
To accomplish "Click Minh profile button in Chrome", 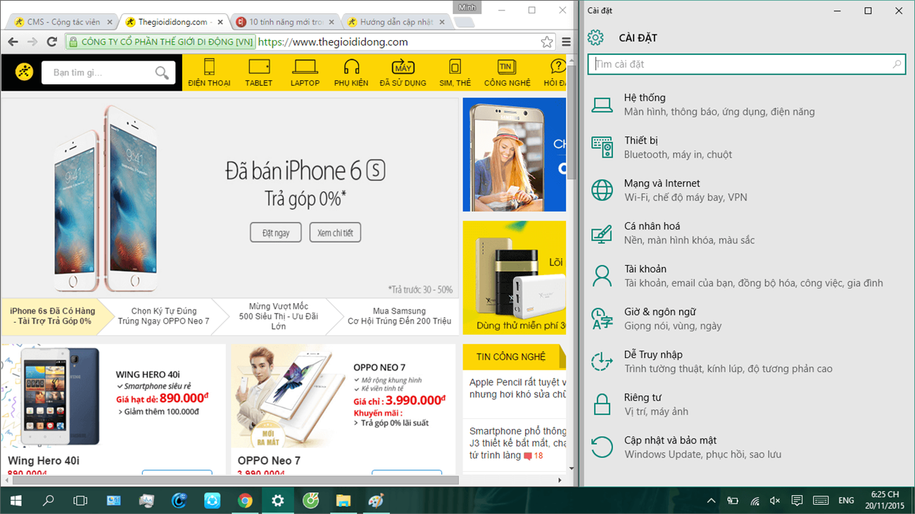I will coord(467,8).
